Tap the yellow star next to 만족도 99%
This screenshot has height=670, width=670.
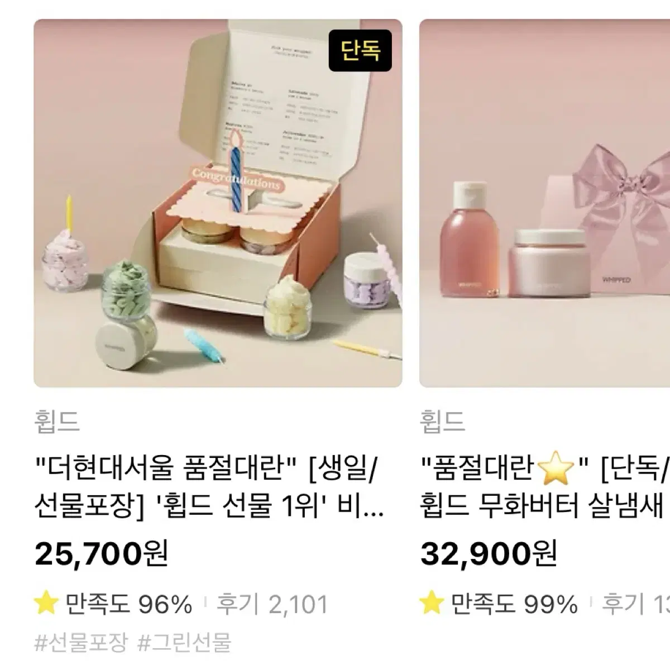click(432, 604)
